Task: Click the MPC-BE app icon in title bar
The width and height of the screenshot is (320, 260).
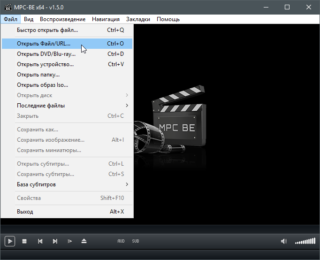Action: coord(8,7)
